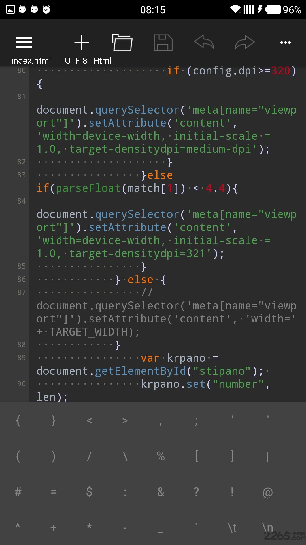Create a new file with plus icon
306x545 pixels.
(82, 43)
